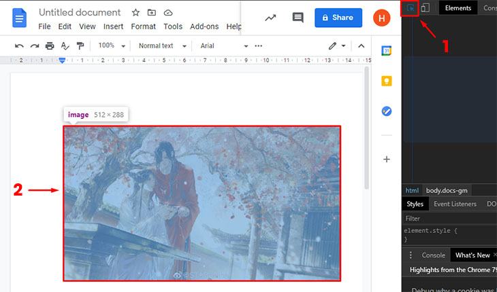Hide the menus with the chevron
Viewport: 497px width, 292px height.
tap(361, 45)
